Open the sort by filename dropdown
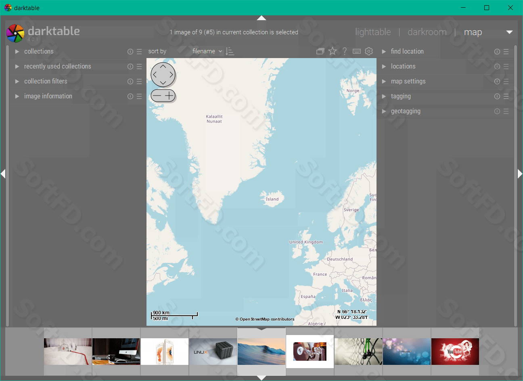Screen dimensions: 523x381 [x=207, y=51]
